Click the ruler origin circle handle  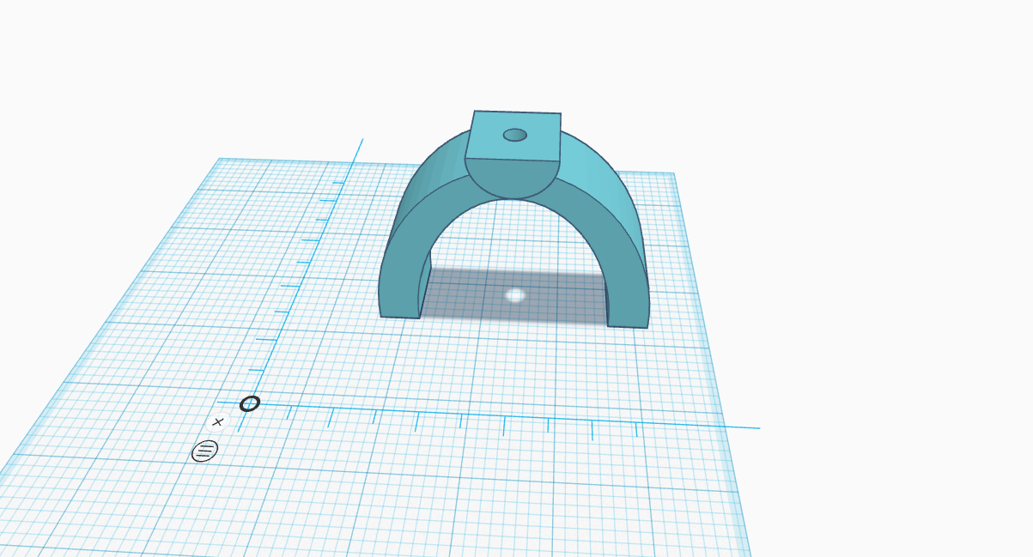[x=250, y=403]
